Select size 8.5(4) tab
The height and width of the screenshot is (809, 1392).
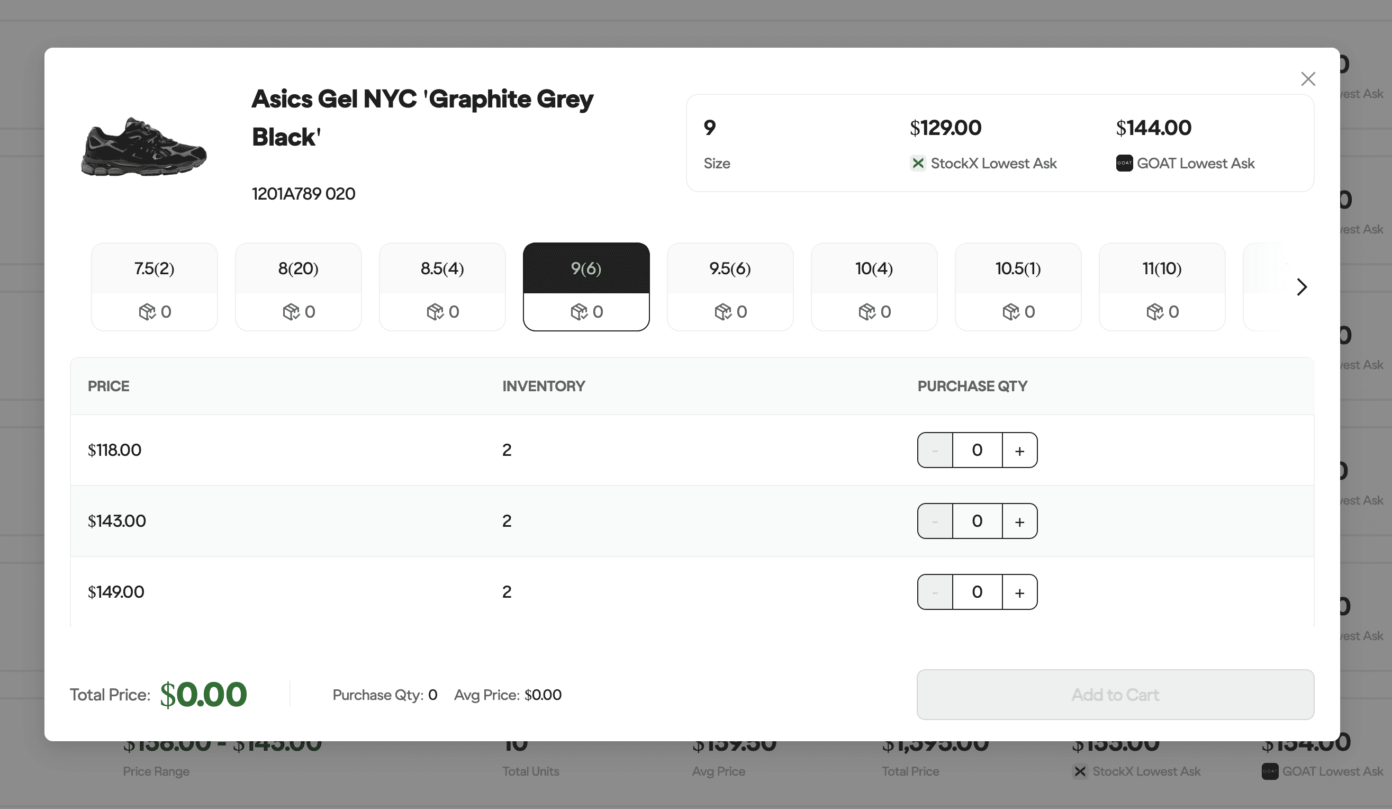[x=442, y=268]
